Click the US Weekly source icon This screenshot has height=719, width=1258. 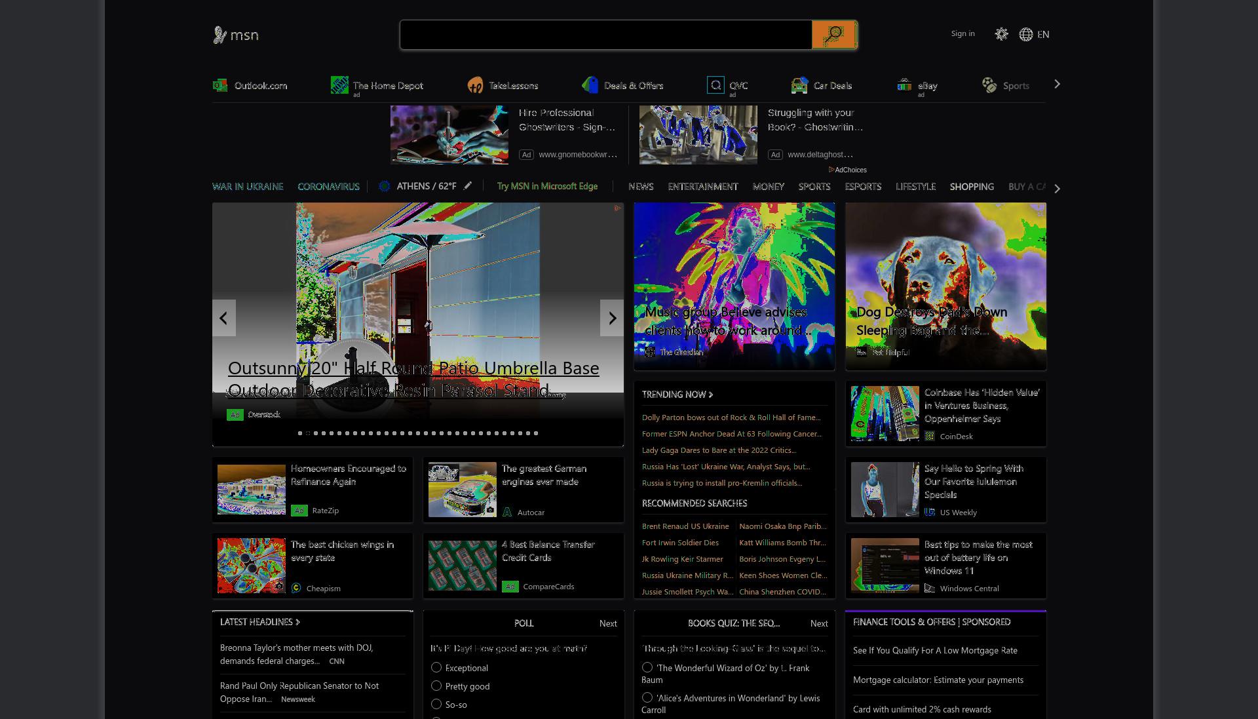(930, 512)
